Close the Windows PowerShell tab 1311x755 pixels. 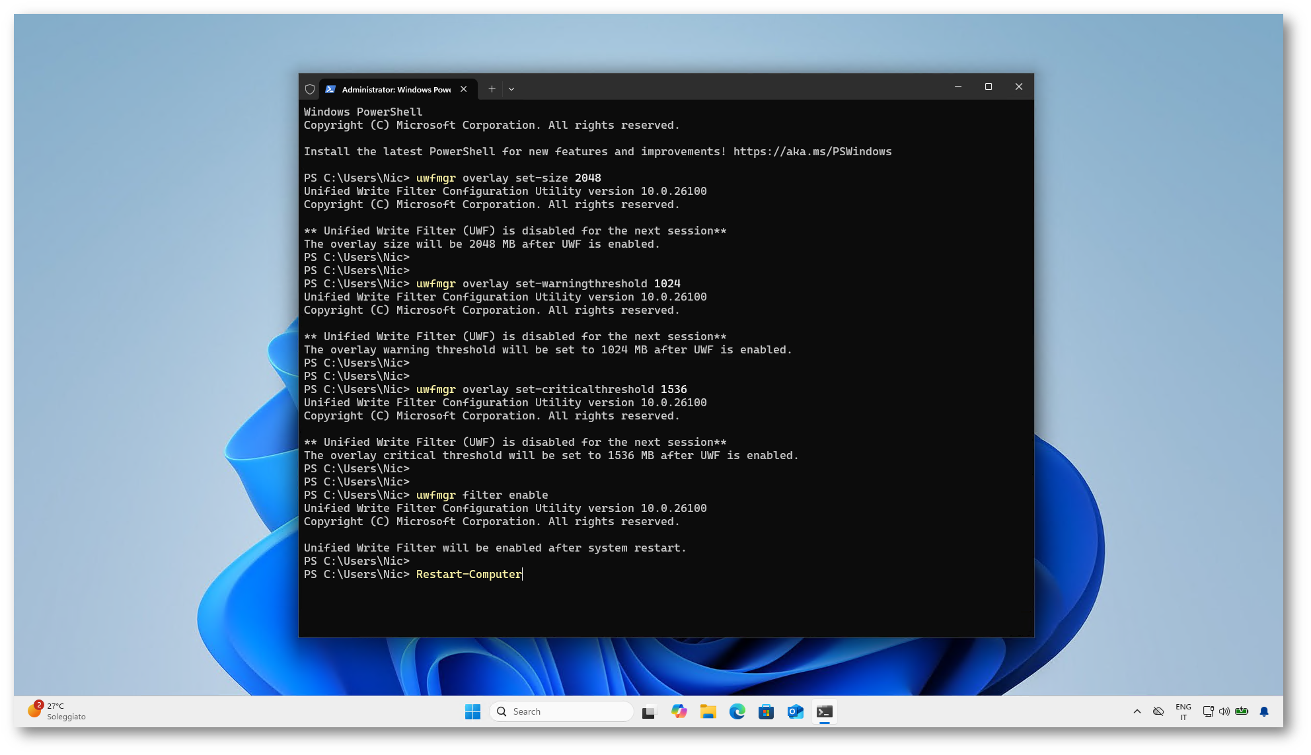pos(464,89)
